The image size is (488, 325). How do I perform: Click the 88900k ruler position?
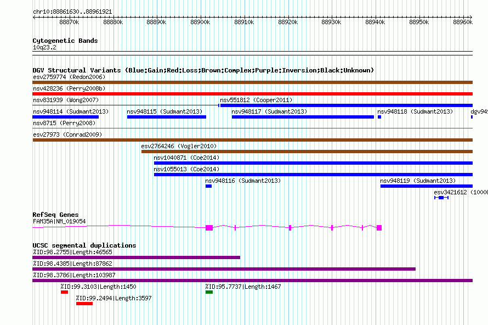(200, 22)
